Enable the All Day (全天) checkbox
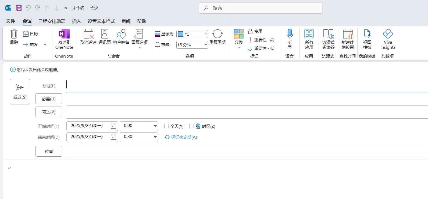Image resolution: width=428 pixels, height=215 pixels. pyautogui.click(x=167, y=126)
